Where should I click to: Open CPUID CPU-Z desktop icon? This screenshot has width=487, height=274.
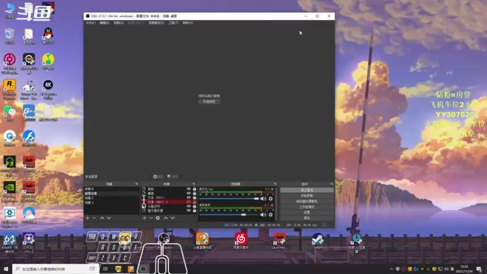[x=29, y=243]
